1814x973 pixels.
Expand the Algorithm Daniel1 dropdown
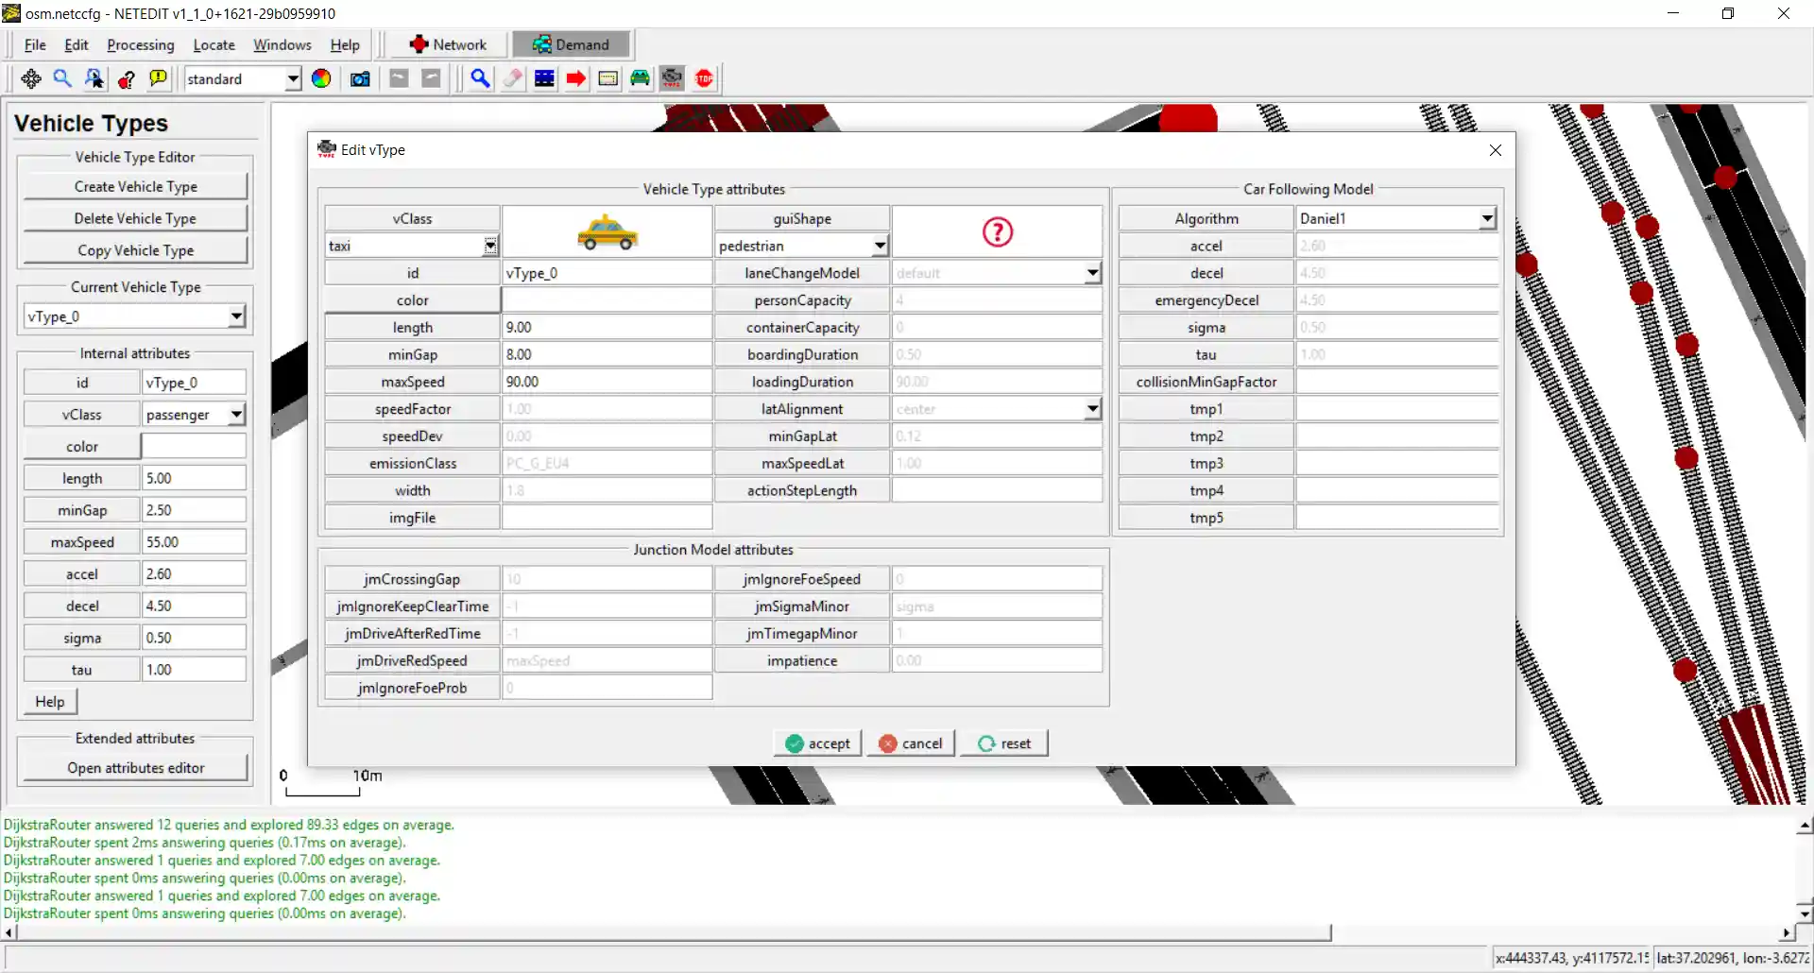1487,219
